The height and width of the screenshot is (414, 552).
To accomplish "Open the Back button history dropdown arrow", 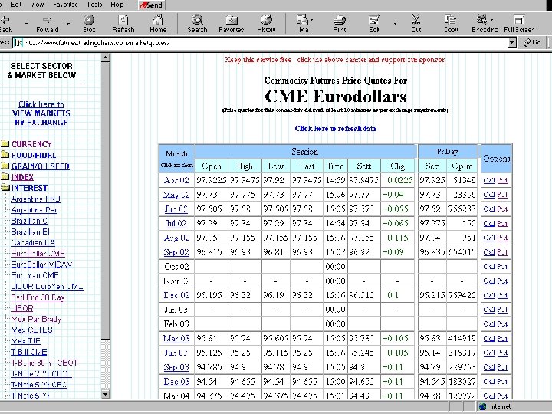I will pos(26,24).
